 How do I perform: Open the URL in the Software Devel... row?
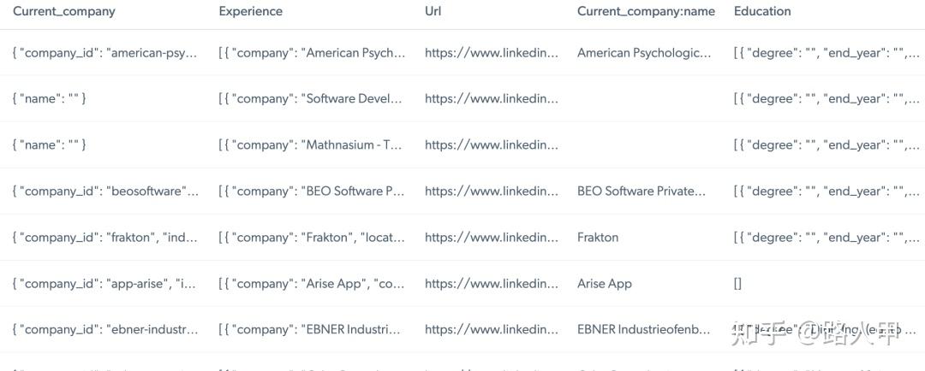click(x=492, y=99)
